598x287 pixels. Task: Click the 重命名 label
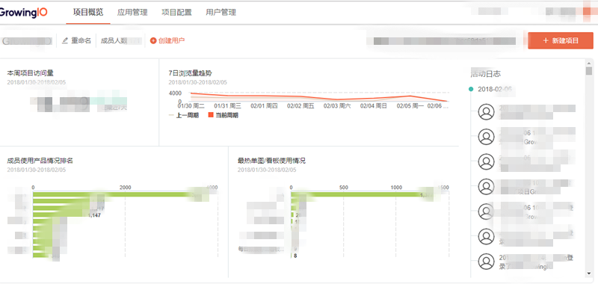(x=81, y=40)
